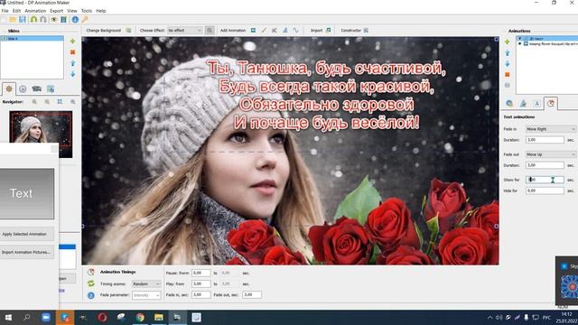Viewport: 578px width, 325px height.
Task: Open Windows Start menu
Action: point(8,317)
